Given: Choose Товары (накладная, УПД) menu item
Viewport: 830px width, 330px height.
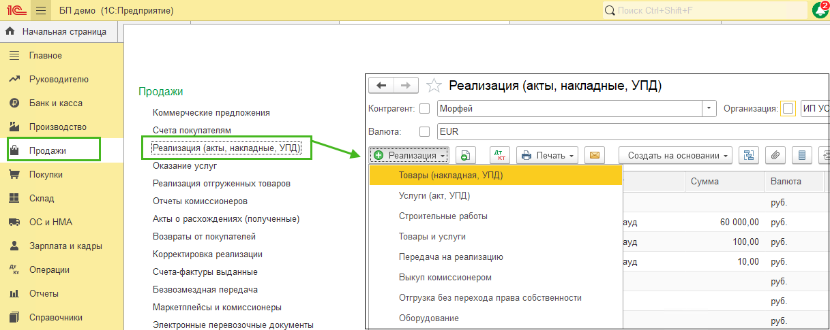Looking at the screenshot, I should pos(496,176).
